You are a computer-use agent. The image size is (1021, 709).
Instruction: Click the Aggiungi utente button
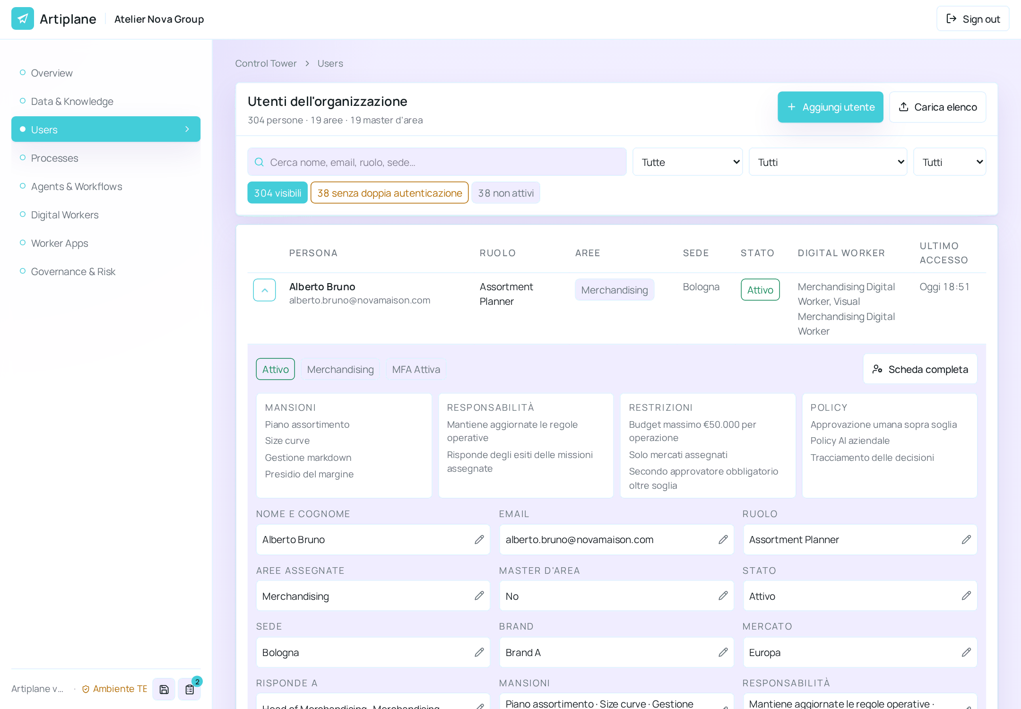831,107
